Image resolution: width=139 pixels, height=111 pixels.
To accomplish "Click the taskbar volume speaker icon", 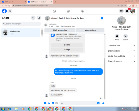I will [128, 109].
